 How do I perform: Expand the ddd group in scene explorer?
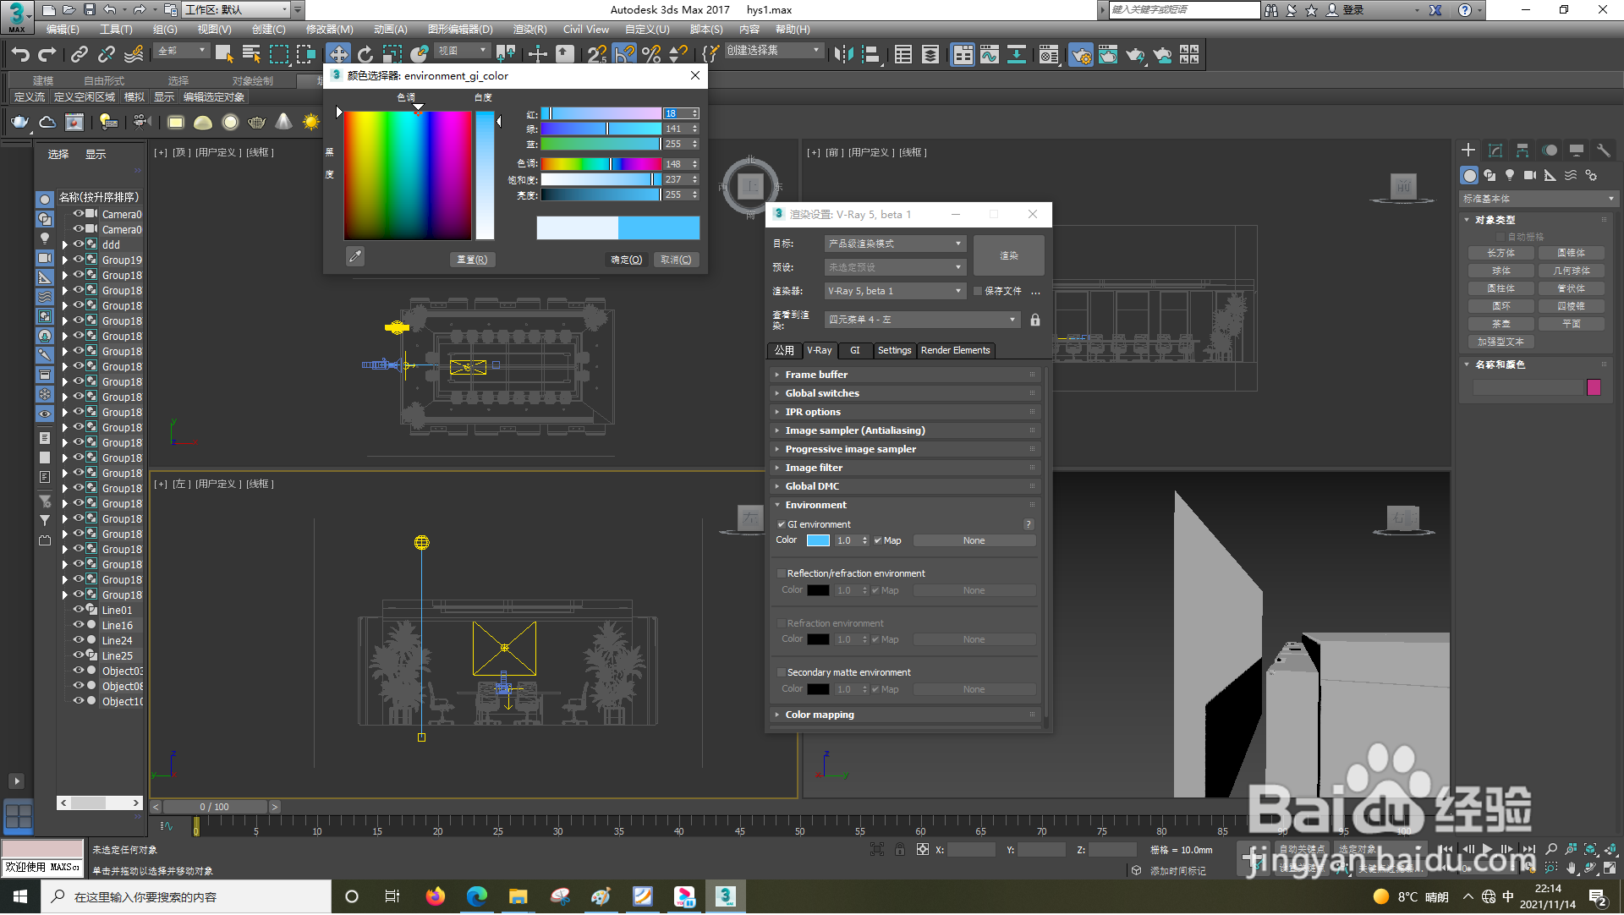(x=64, y=245)
